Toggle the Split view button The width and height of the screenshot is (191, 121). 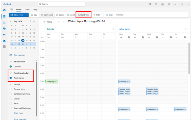pos(83,15)
